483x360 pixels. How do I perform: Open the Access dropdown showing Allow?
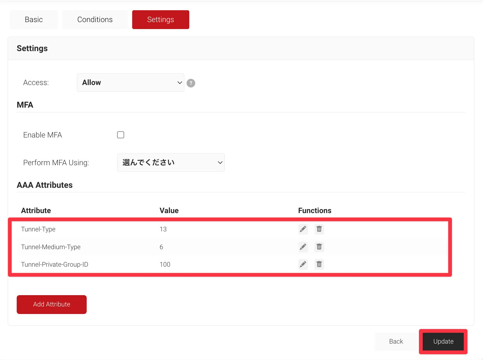tap(131, 83)
